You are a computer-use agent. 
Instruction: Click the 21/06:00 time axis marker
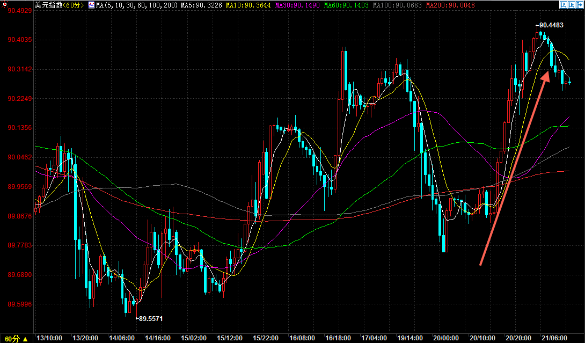(x=554, y=338)
